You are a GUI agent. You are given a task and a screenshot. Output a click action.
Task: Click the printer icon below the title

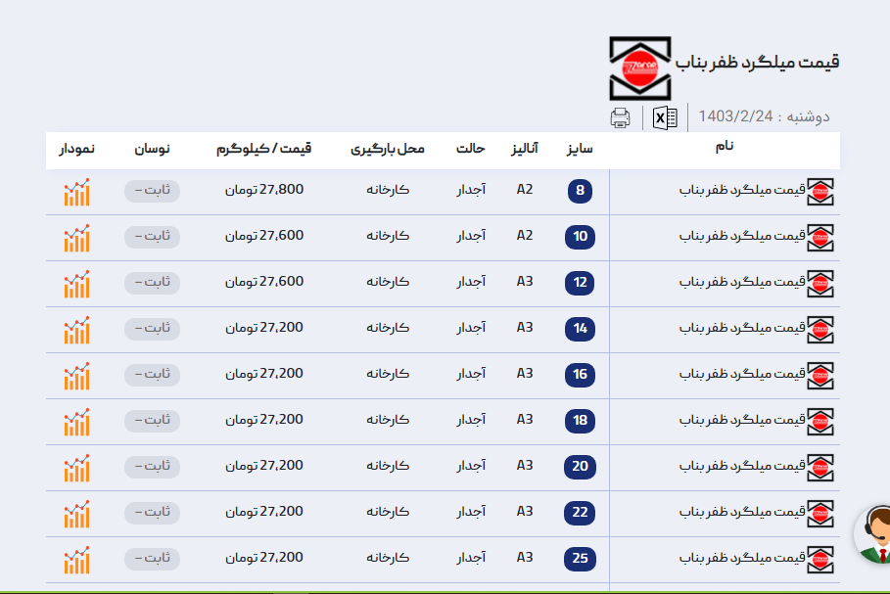[x=620, y=118]
